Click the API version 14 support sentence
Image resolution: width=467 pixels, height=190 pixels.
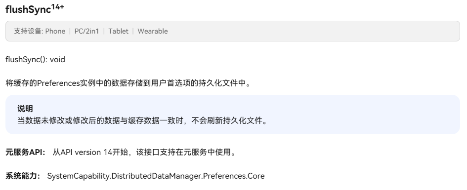tap(144, 152)
